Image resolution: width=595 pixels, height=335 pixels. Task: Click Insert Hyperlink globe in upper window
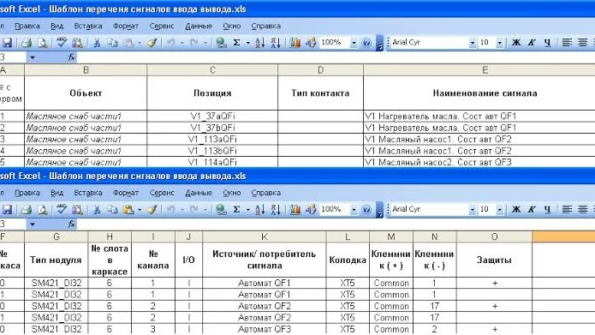221,43
